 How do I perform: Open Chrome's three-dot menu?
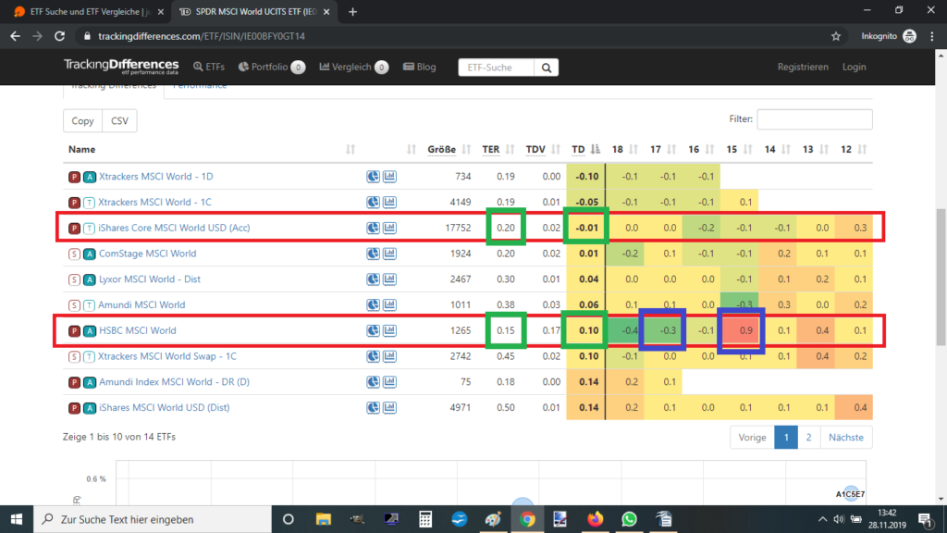tap(932, 36)
